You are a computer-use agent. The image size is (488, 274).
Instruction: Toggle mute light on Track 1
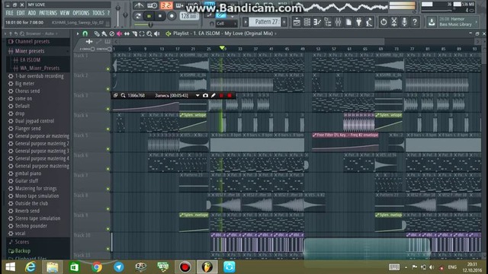point(108,69)
